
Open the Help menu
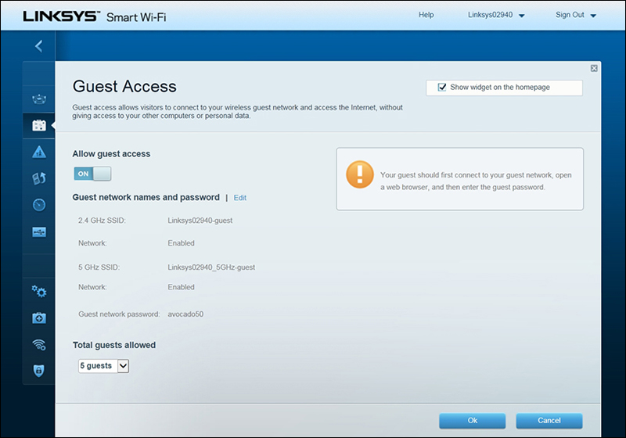tap(426, 15)
